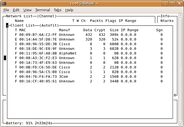Select MAC 00:0B:FD:C6:5D:DE Cisco client
This screenshot has height=127, width=184.
(x=89, y=67)
